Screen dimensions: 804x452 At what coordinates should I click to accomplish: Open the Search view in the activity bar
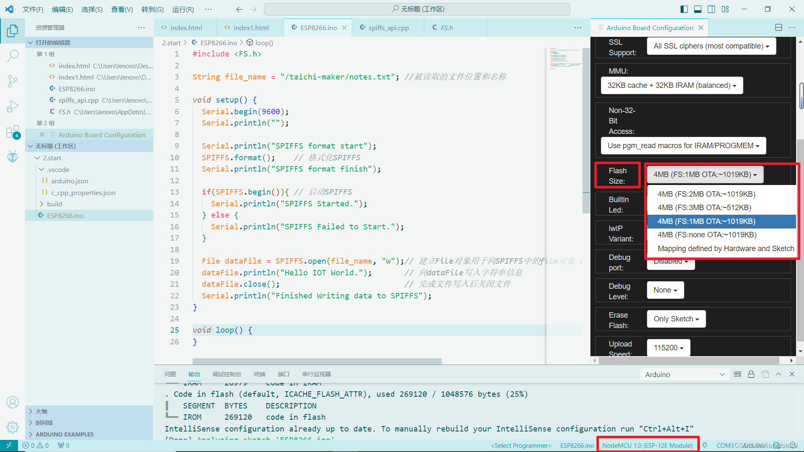13,55
